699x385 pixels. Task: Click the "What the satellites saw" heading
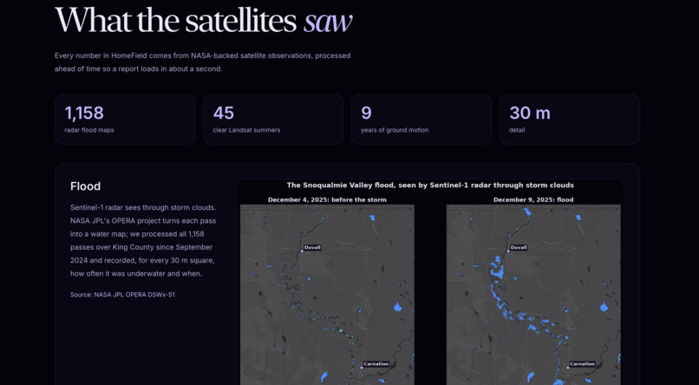pos(203,20)
